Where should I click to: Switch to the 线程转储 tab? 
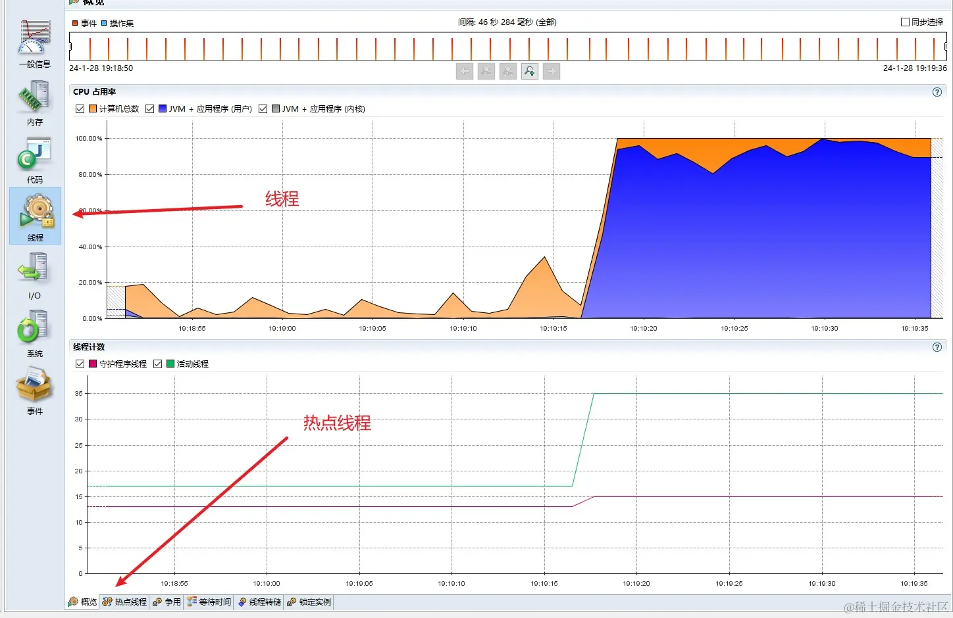coord(259,602)
